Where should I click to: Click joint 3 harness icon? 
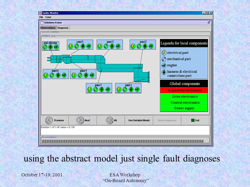tap(112, 46)
